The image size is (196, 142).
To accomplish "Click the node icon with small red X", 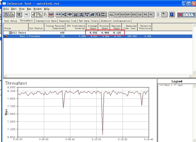I will 87,14.
